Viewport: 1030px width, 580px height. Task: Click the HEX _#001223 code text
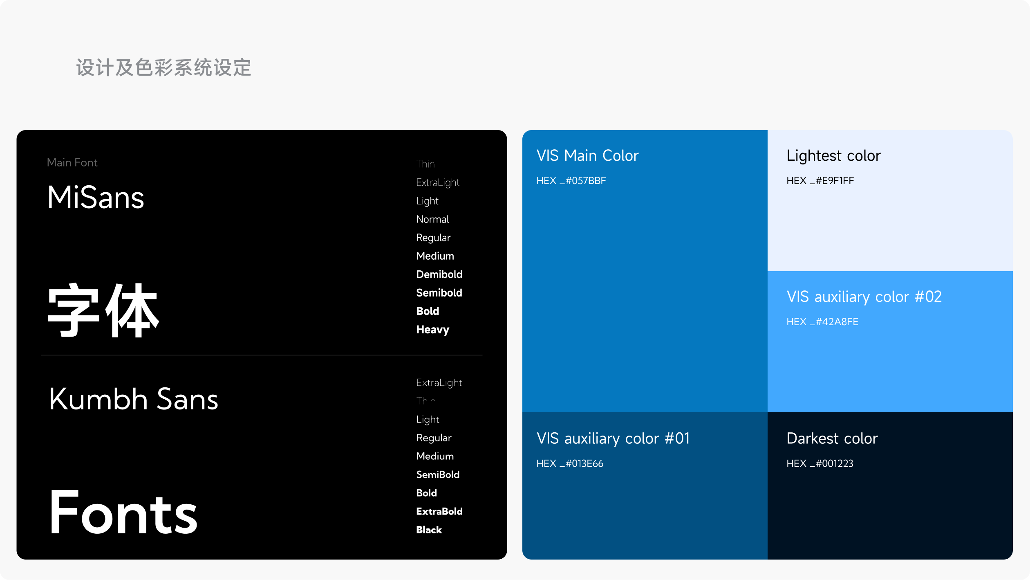[820, 463]
